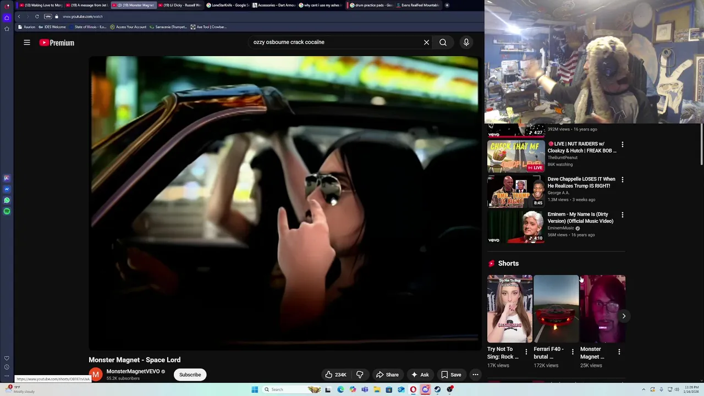Like the Space Lord video
The height and width of the screenshot is (396, 704).
click(336, 375)
